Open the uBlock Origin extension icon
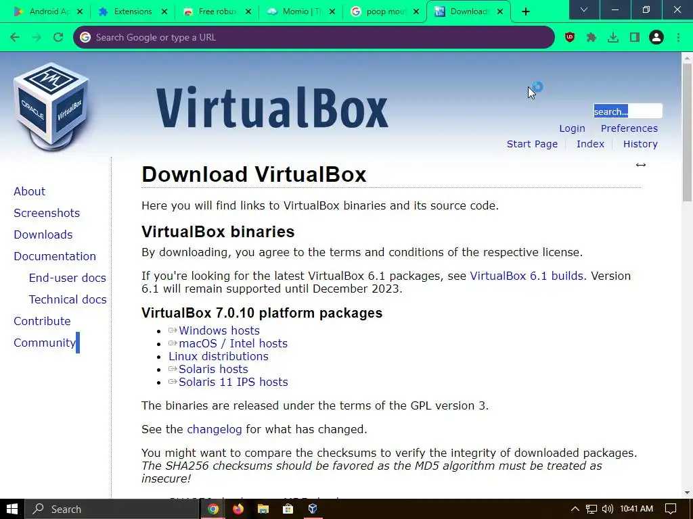 click(570, 38)
